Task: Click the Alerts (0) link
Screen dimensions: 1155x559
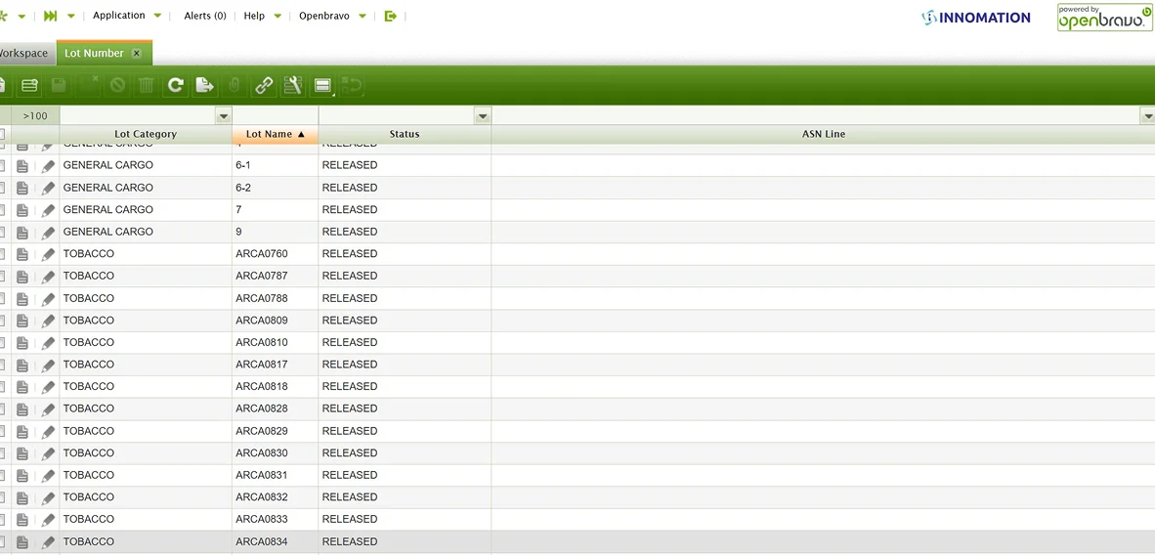Action: [x=205, y=16]
